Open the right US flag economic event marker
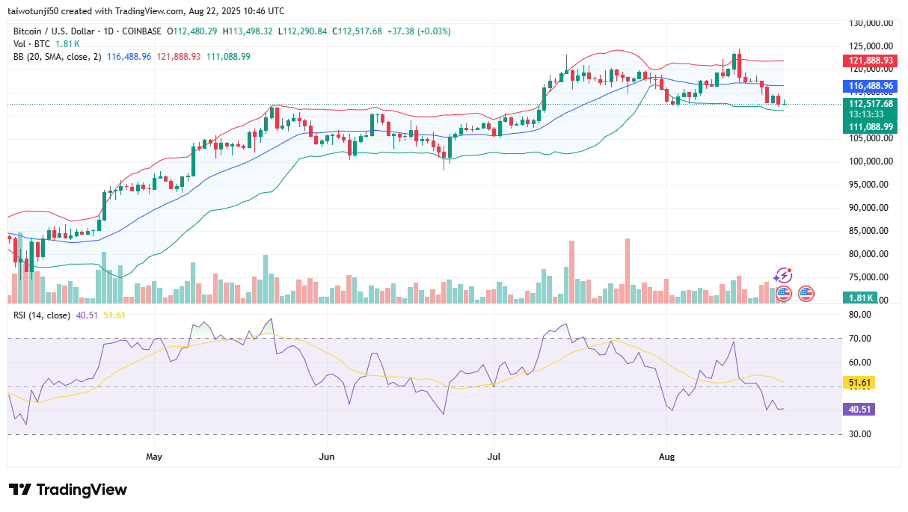Viewport: 908px width, 512px height. point(806,293)
